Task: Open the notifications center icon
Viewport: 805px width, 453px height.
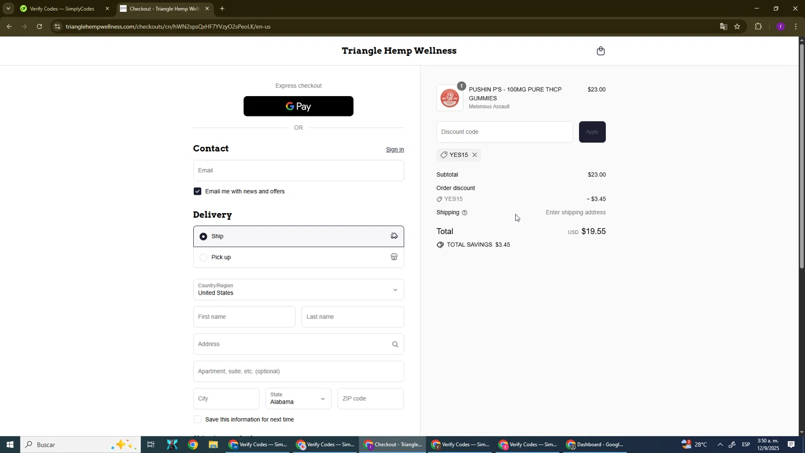Action: tap(791, 444)
